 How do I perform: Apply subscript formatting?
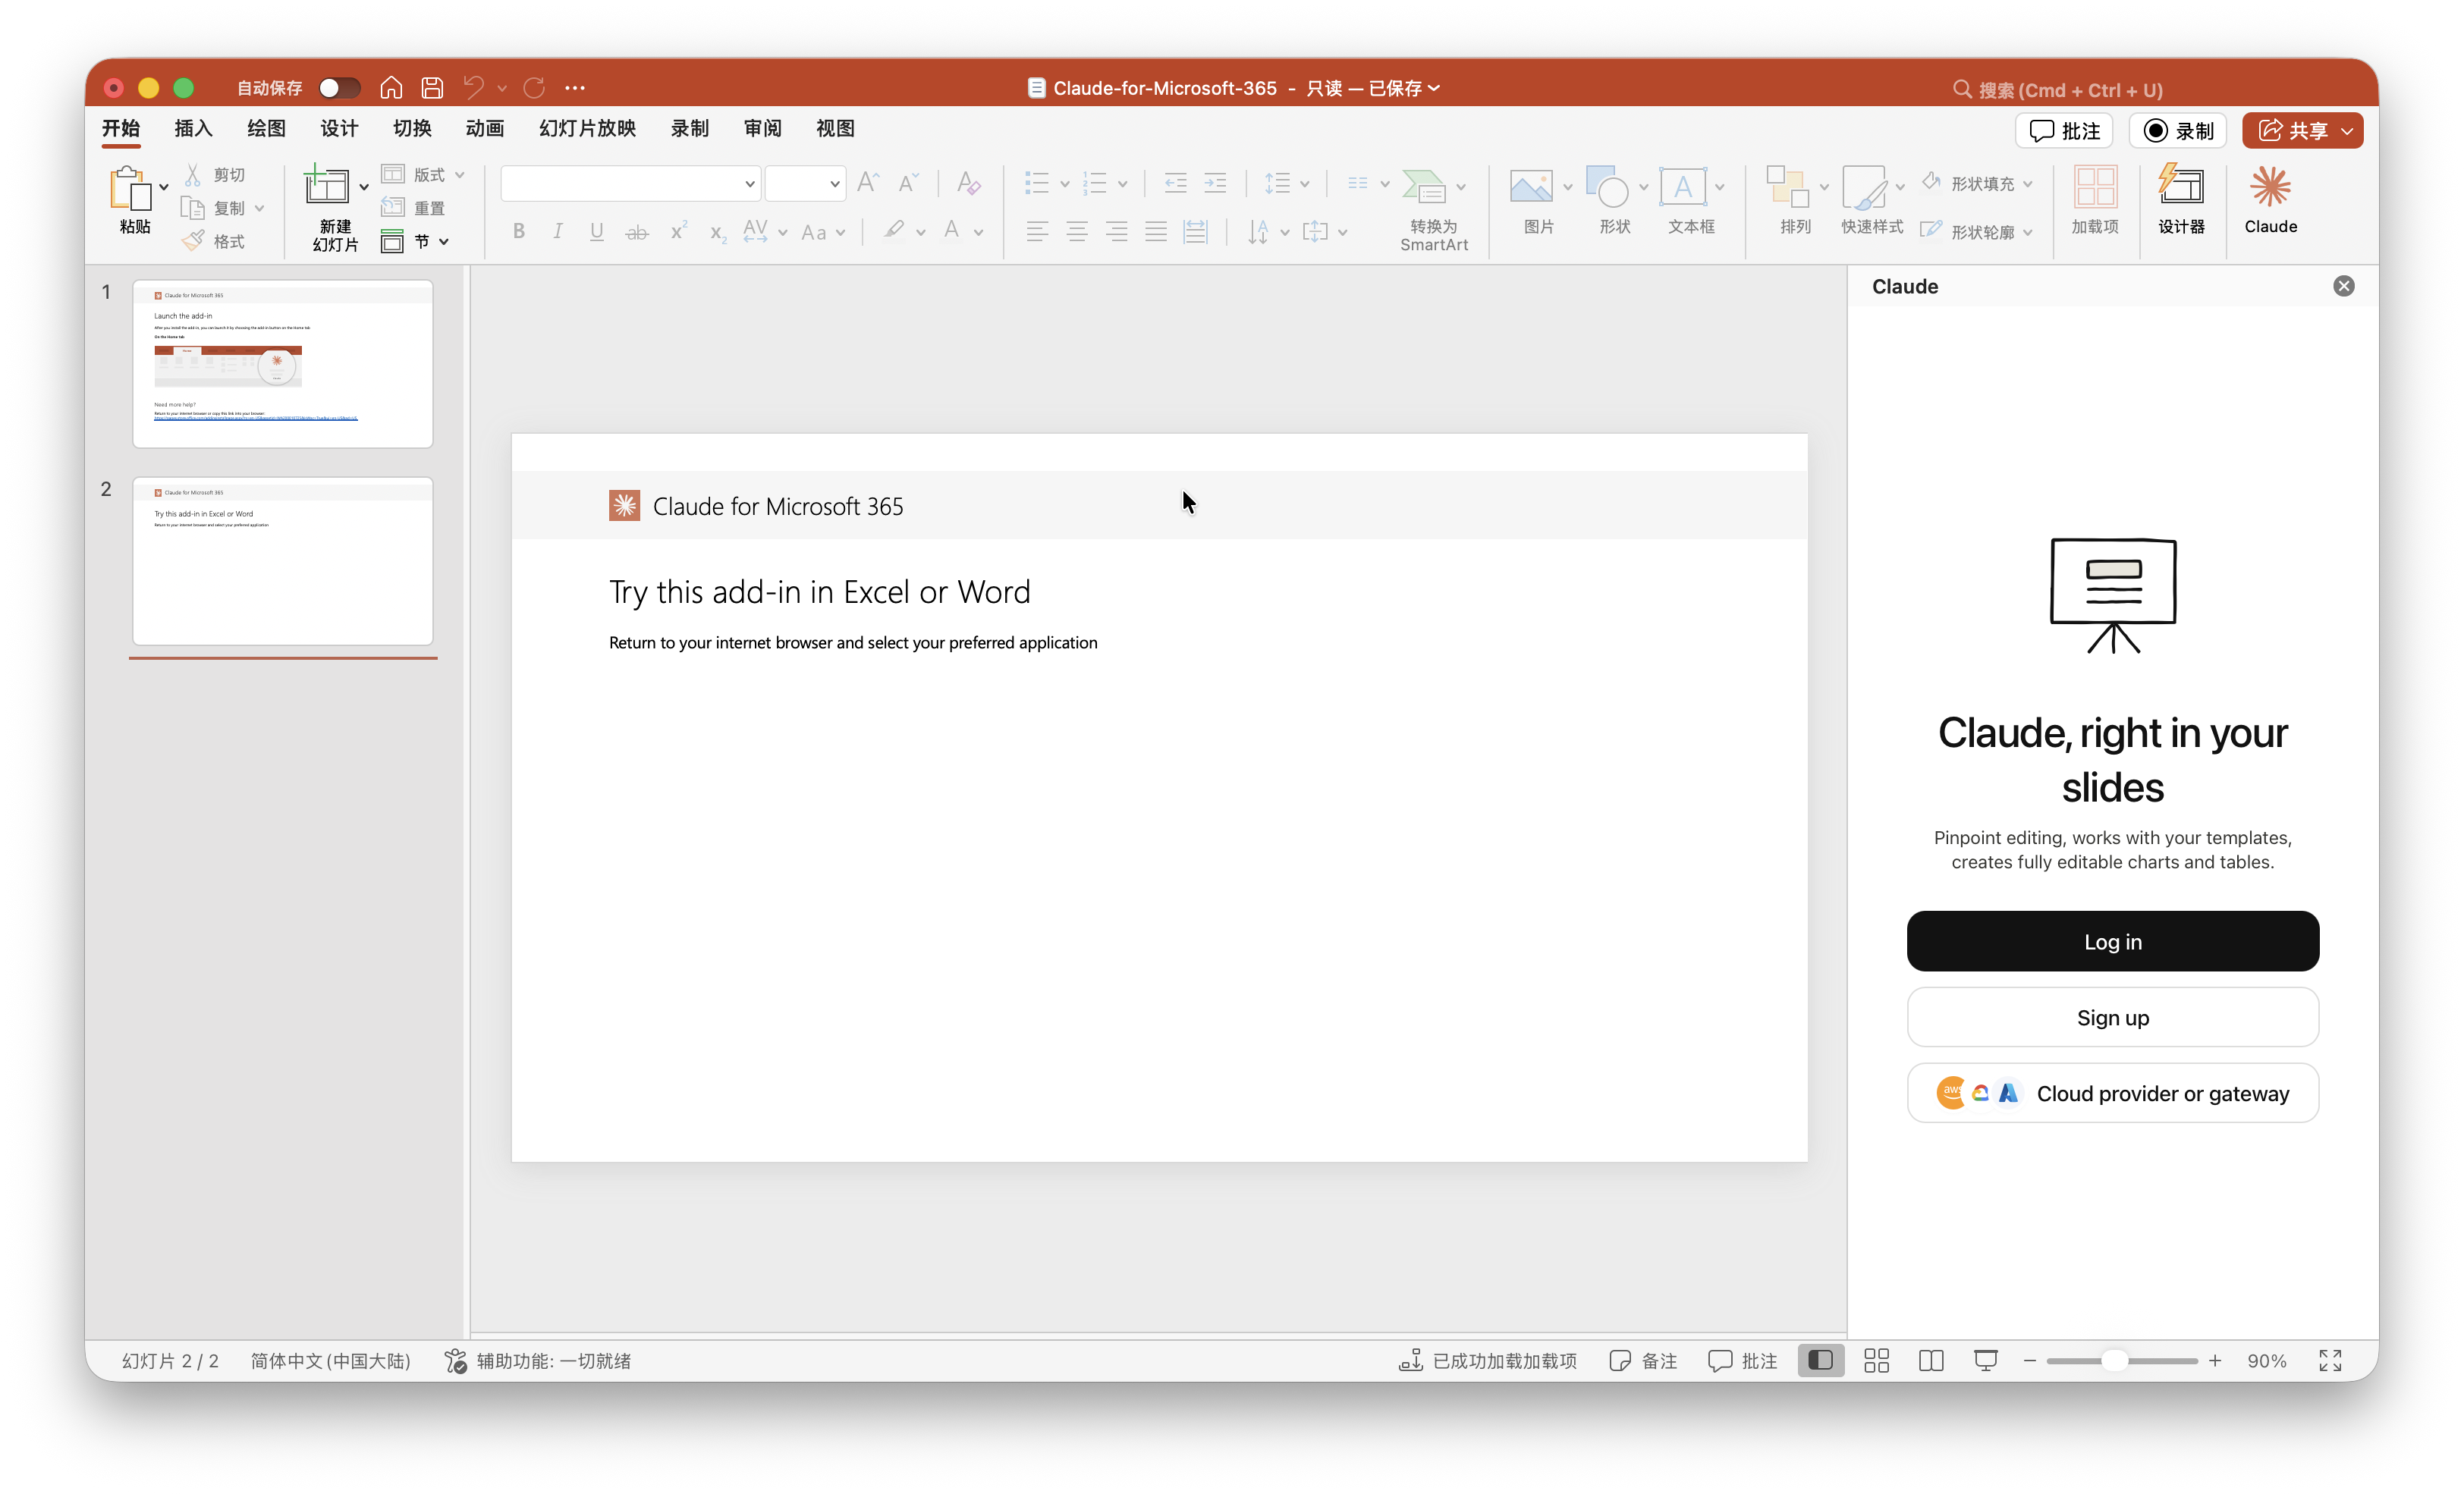click(x=717, y=233)
